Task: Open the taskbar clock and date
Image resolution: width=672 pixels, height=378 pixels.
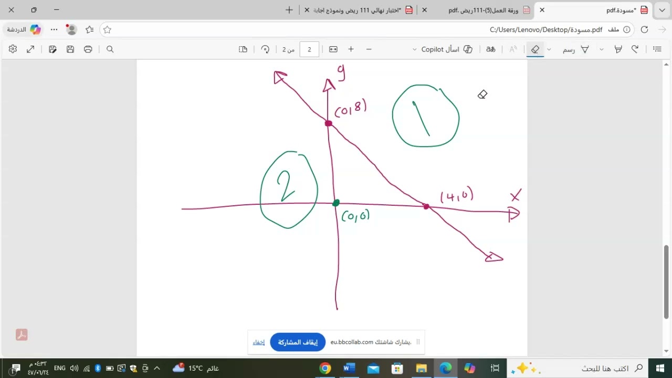Action: pos(38,369)
